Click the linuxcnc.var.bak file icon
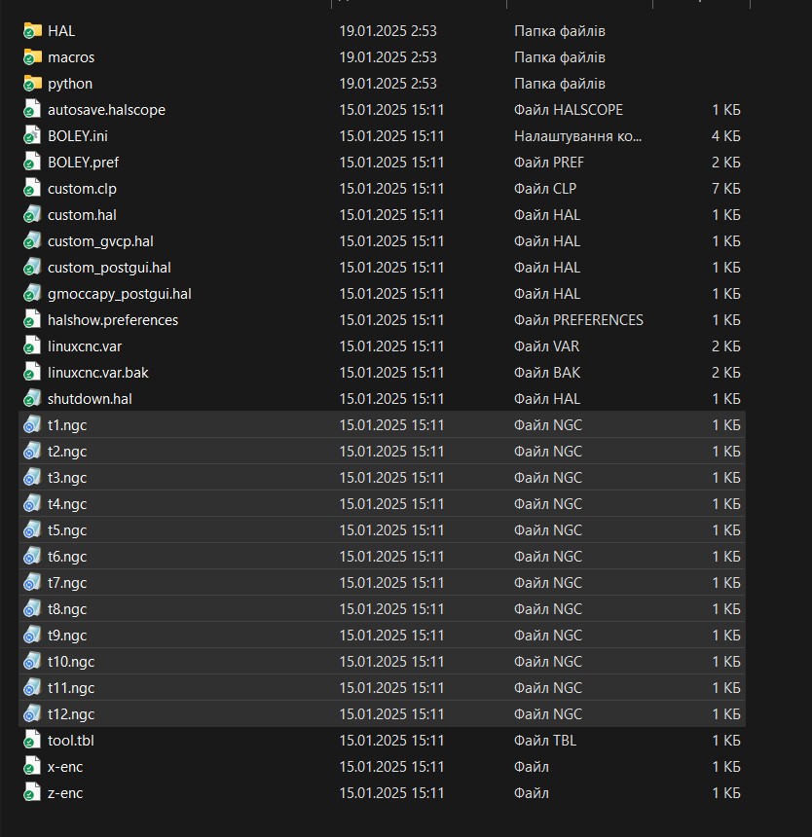 [x=32, y=373]
